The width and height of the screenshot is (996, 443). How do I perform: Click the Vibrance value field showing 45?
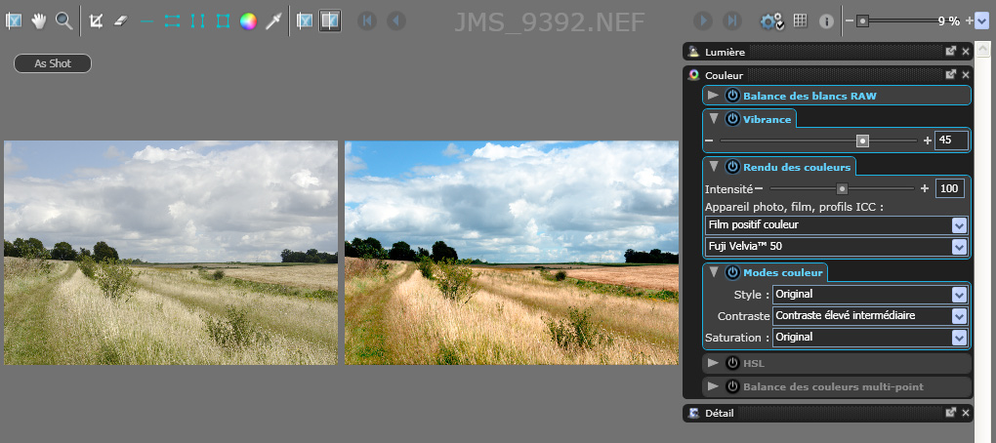point(951,141)
